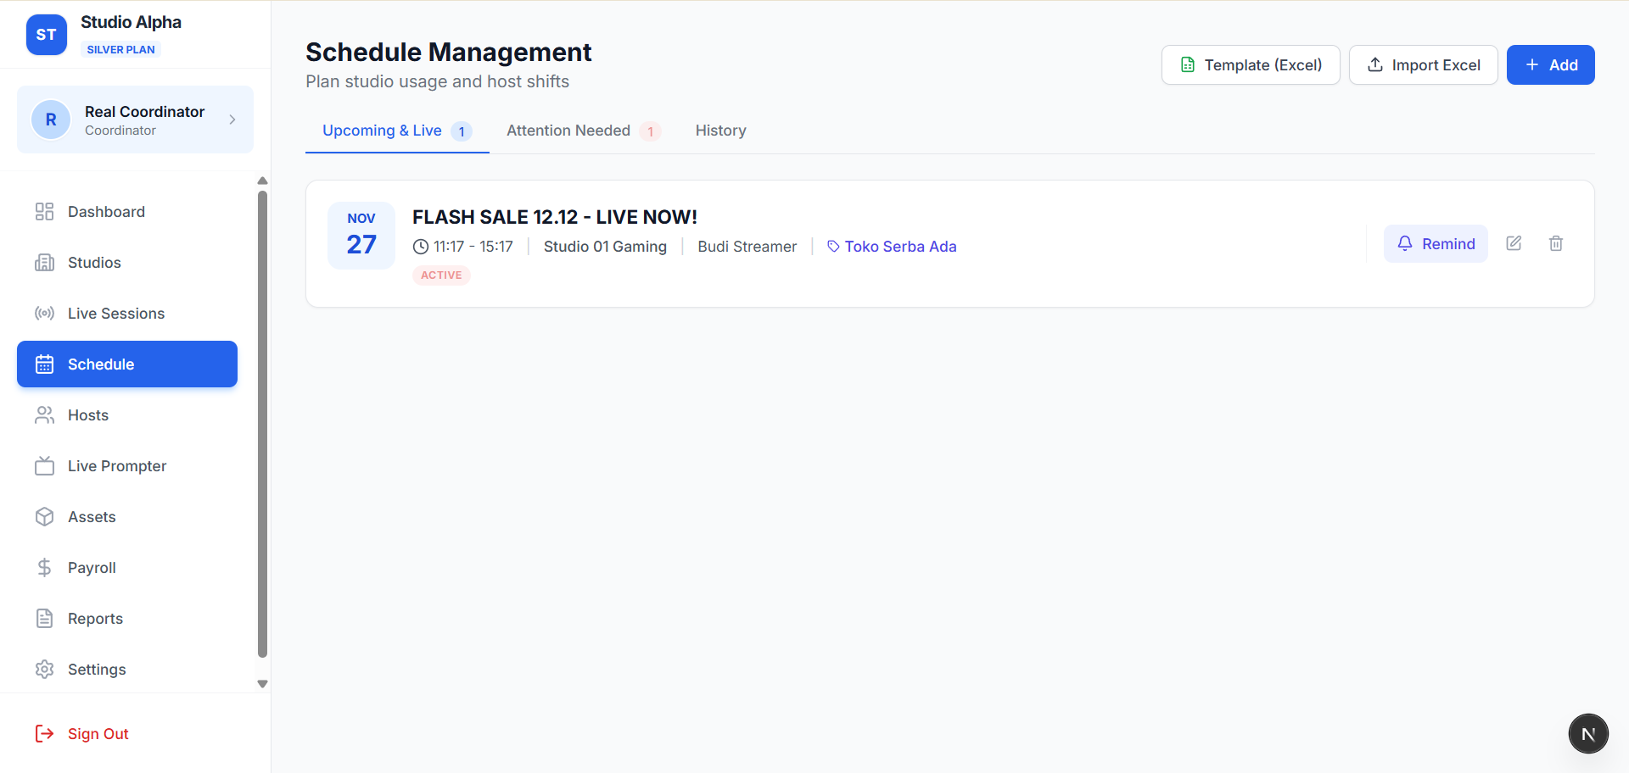Open the Assets section
Viewport: 1629px width, 773px height.
(92, 517)
